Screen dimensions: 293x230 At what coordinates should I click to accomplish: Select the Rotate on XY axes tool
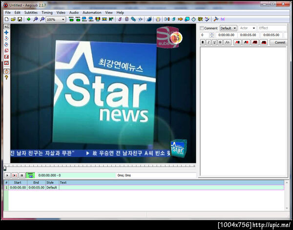click(6, 44)
